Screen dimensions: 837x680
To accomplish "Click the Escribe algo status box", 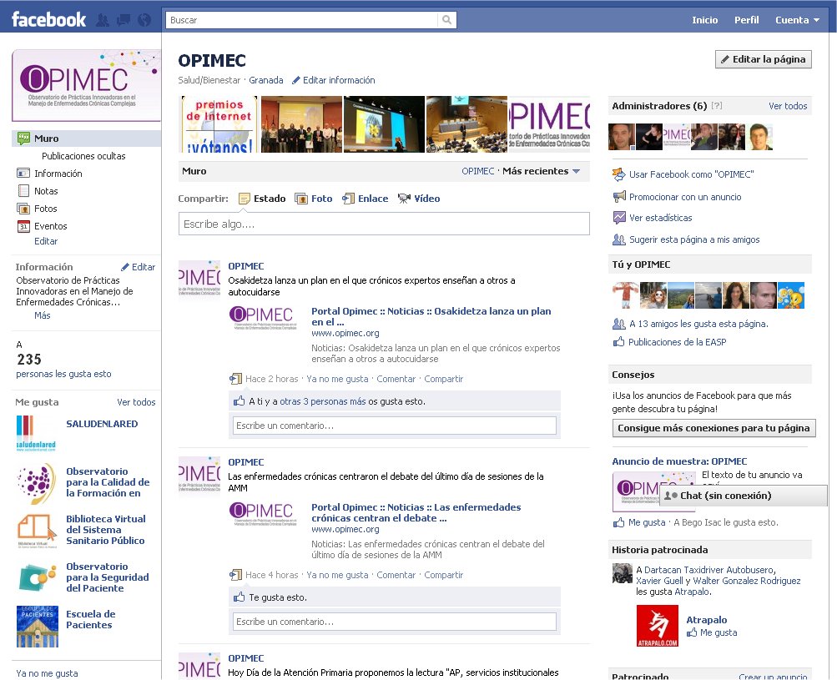I will (384, 224).
